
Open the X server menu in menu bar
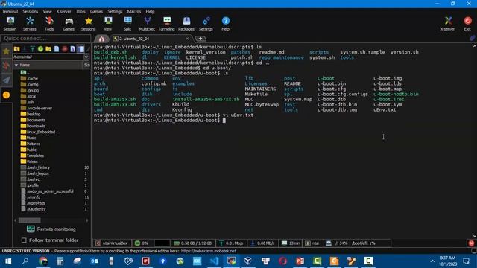63,12
